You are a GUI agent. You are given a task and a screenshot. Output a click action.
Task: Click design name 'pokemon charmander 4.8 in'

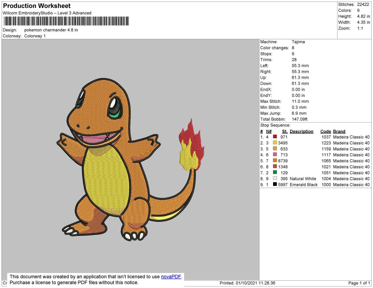51,30
